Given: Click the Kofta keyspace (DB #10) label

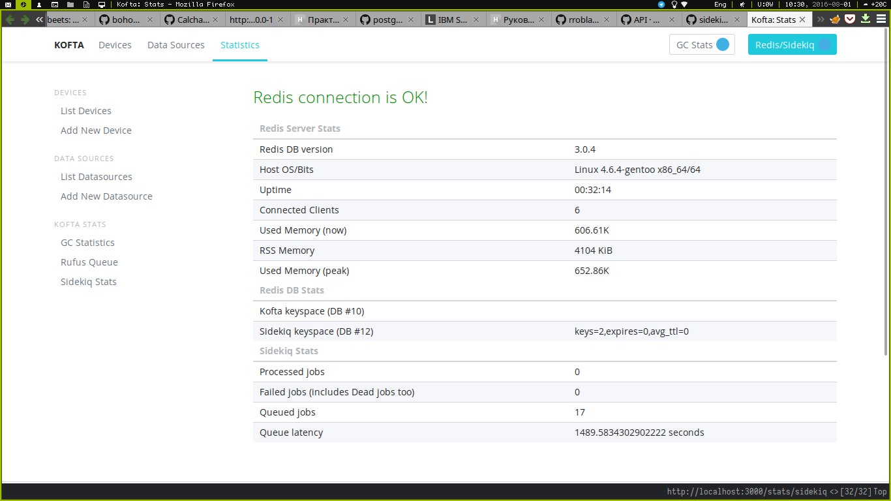Looking at the screenshot, I should point(312,311).
